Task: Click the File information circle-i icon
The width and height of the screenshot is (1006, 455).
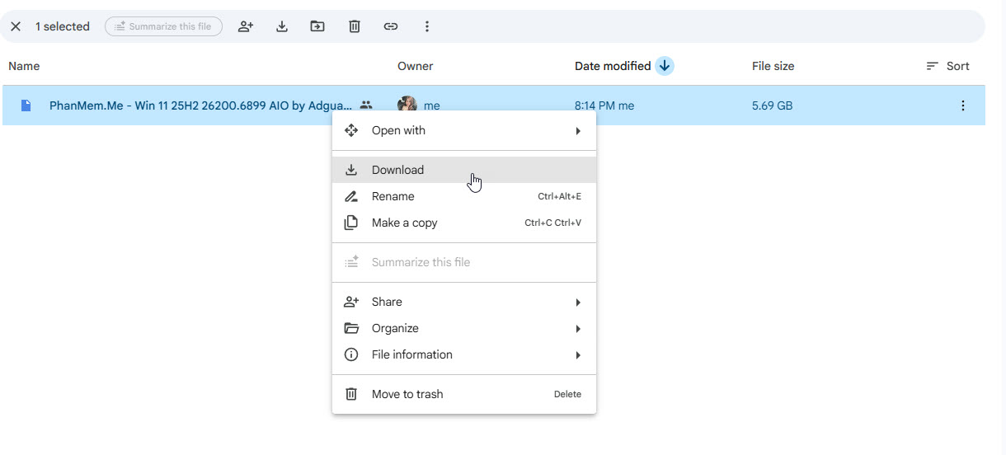Action: 351,354
